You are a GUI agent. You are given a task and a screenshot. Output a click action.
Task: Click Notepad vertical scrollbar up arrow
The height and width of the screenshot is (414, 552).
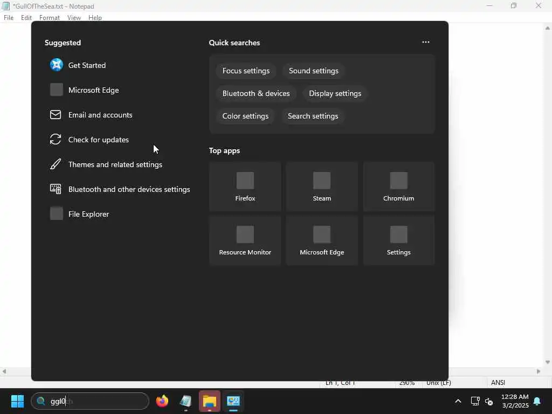tap(548, 28)
